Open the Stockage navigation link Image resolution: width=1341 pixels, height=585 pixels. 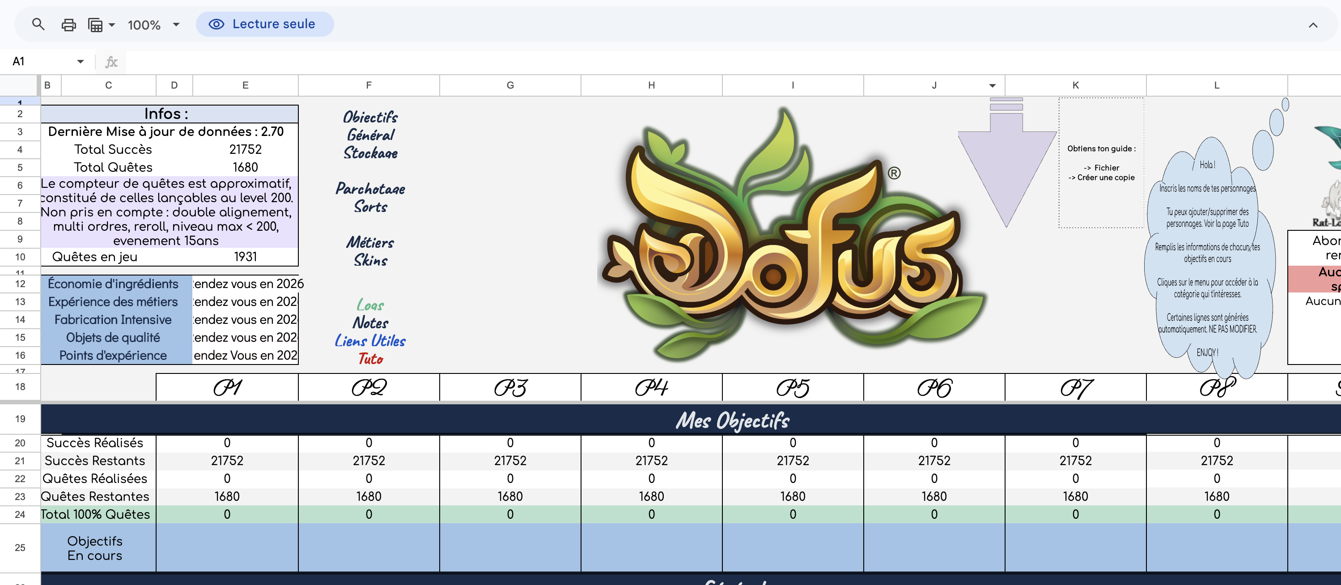tap(370, 153)
